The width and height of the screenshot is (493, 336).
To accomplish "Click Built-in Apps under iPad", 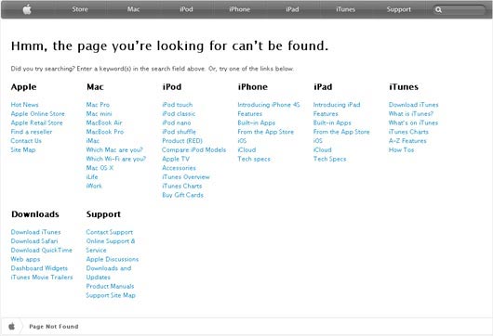I will [332, 123].
